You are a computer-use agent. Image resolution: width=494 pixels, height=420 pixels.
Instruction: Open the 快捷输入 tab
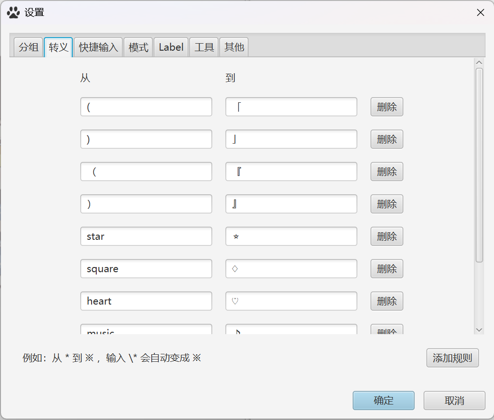98,47
